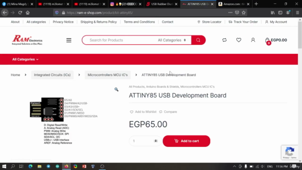
Task: Focus the Search for Products field
Action: click(x=121, y=40)
